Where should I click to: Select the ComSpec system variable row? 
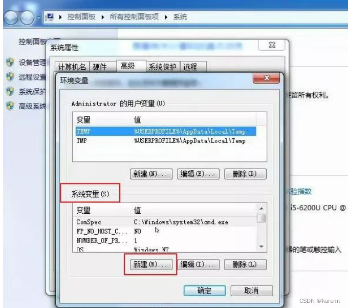[166, 222]
